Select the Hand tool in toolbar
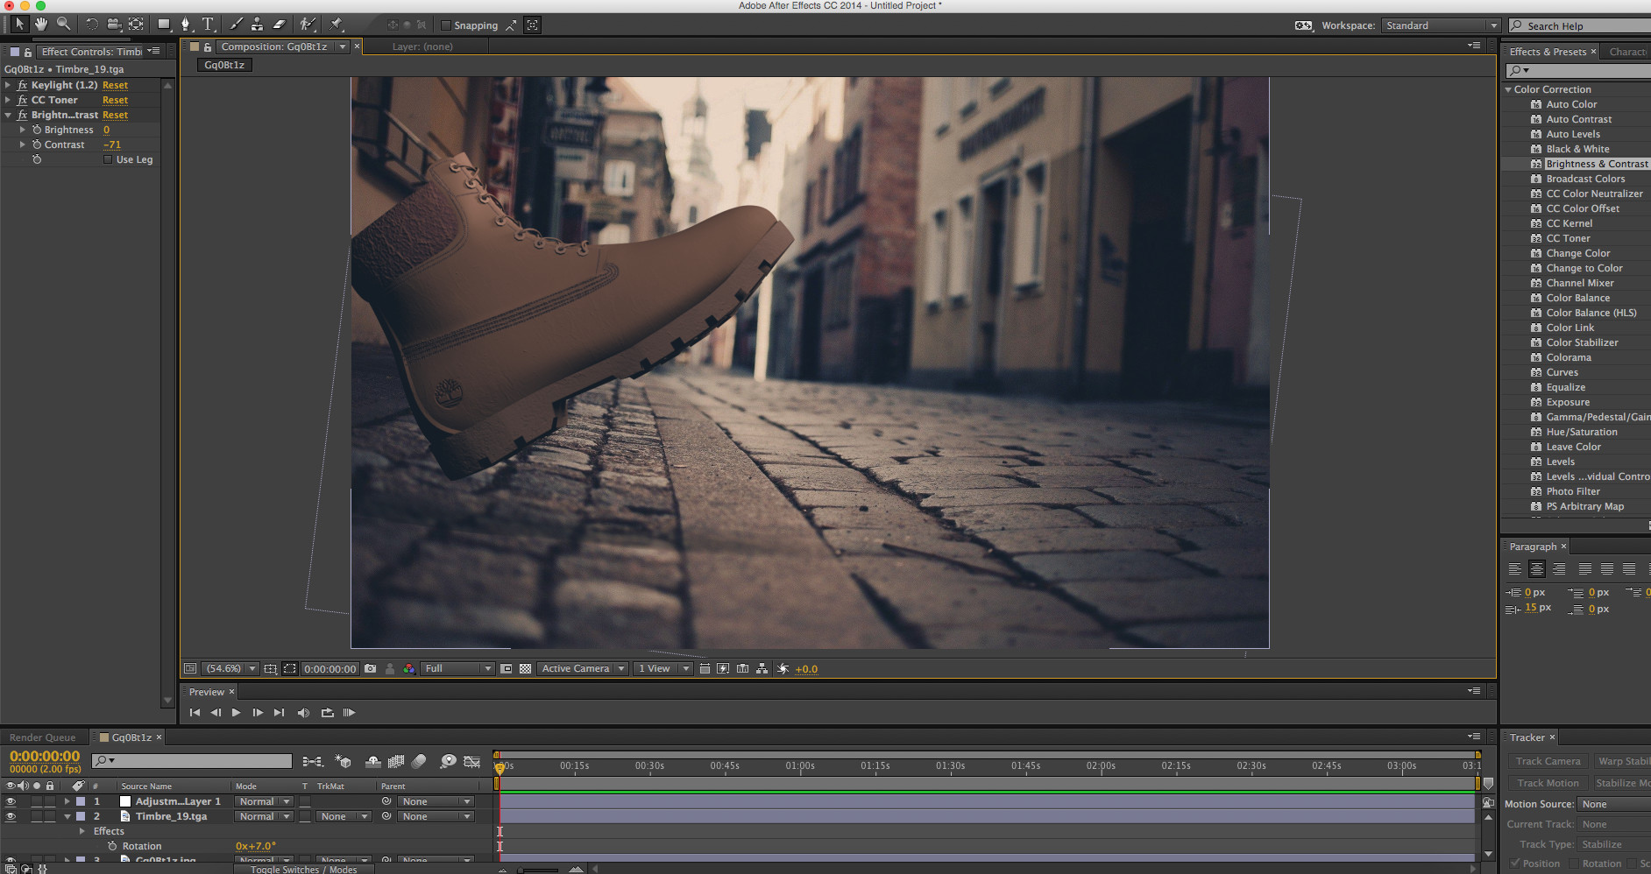Viewport: 1651px width, 874px height. pos(40,25)
